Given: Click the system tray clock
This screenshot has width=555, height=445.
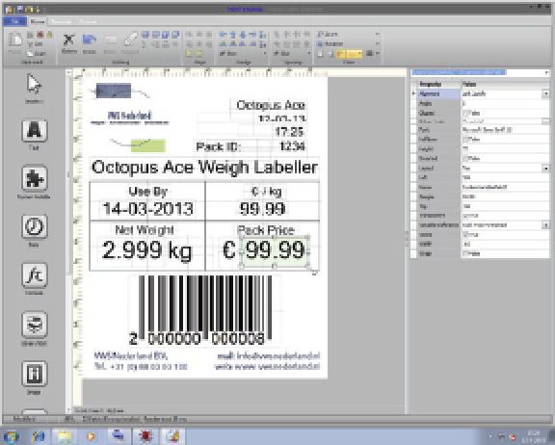Looking at the screenshot, I should [x=534, y=436].
